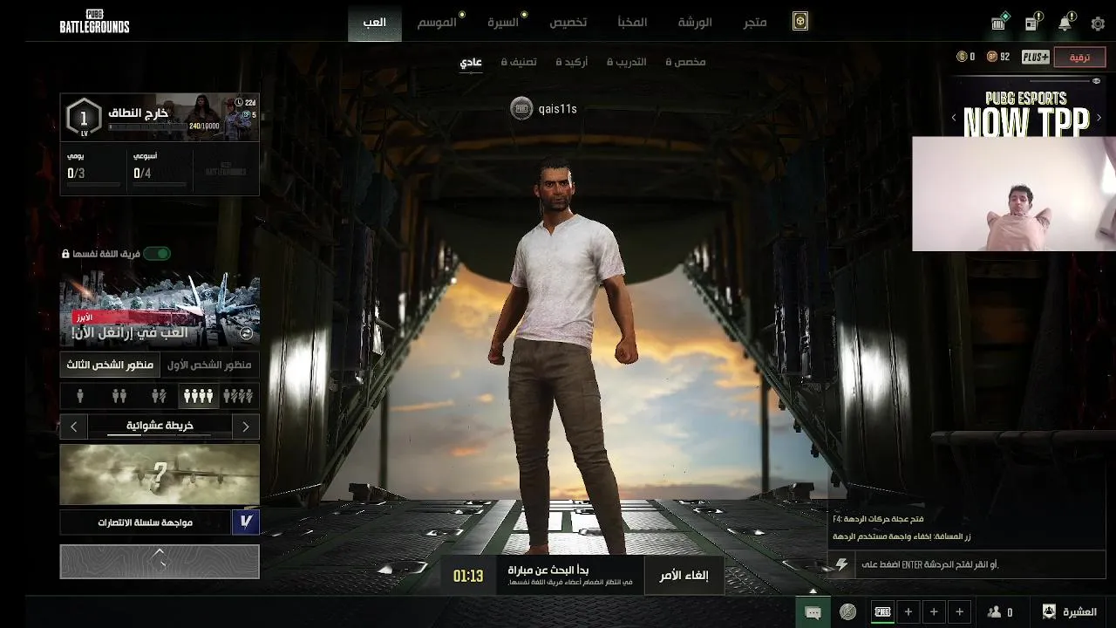
Task: Collapse the chat panel via small up arrow
Action: [x=813, y=591]
